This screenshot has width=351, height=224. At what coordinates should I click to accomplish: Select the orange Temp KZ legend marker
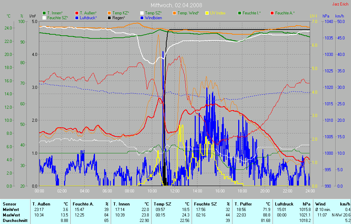[109, 13]
